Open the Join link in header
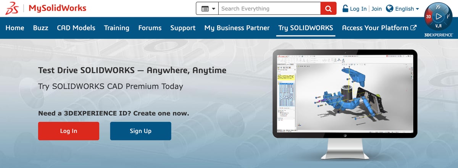458x168 pixels. click(376, 9)
